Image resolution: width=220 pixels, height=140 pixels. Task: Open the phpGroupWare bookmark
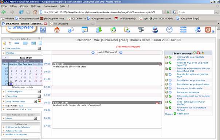click(53, 18)
